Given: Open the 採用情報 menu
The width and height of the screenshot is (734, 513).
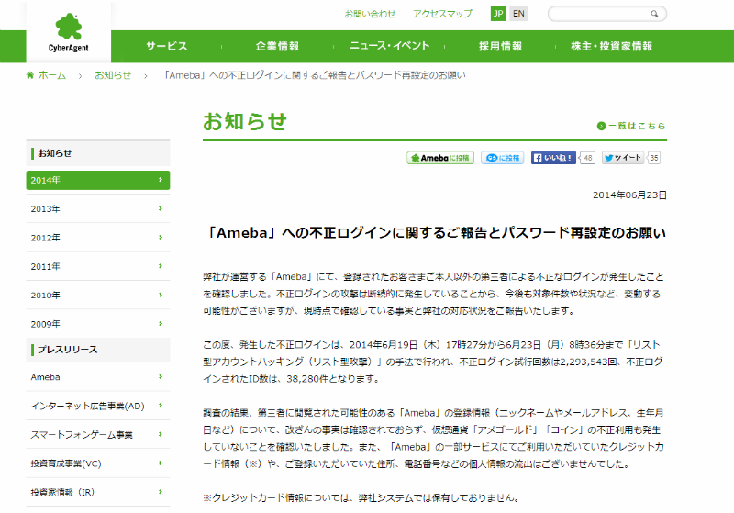Looking at the screenshot, I should pos(500,46).
